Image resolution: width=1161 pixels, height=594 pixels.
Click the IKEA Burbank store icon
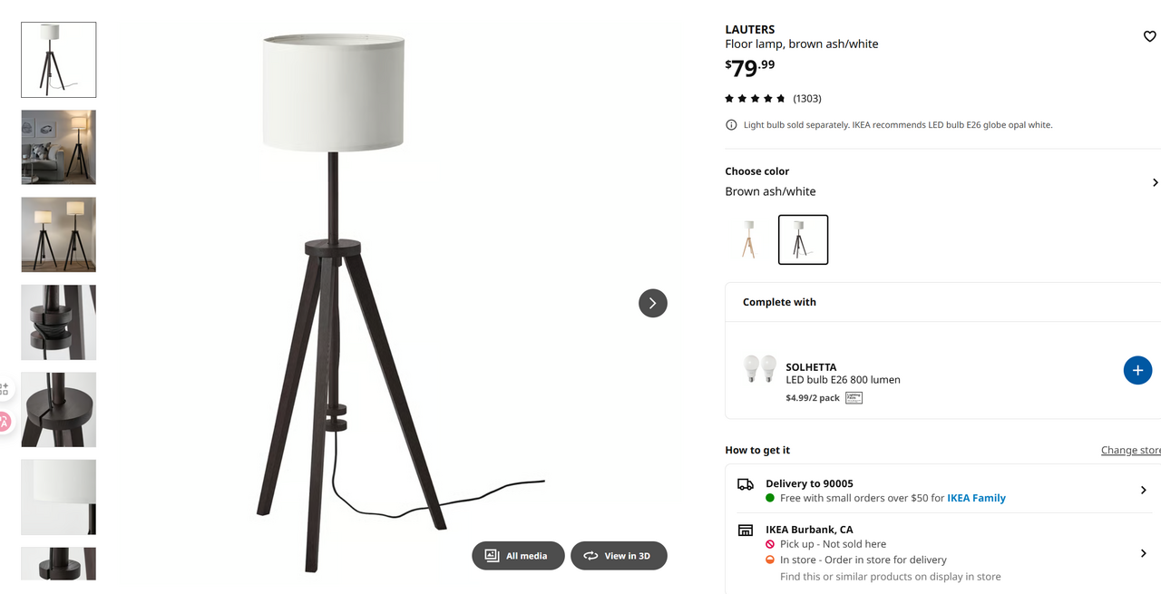tap(746, 530)
